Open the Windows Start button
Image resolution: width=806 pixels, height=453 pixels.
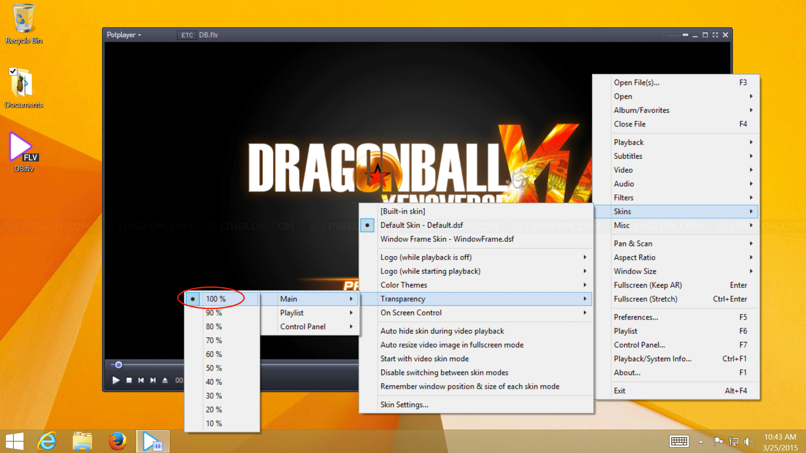tap(15, 442)
